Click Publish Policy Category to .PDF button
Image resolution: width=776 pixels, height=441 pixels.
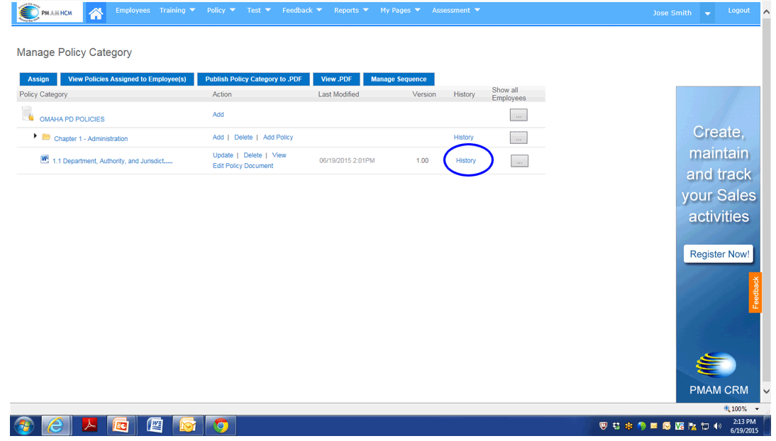[253, 79]
